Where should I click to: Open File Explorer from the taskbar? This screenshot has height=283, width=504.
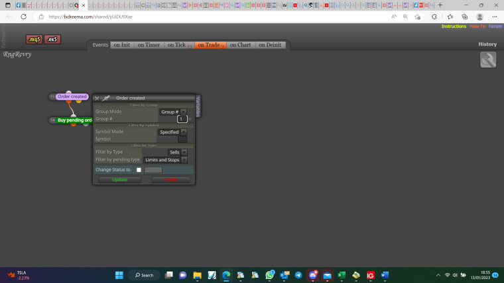click(x=198, y=275)
